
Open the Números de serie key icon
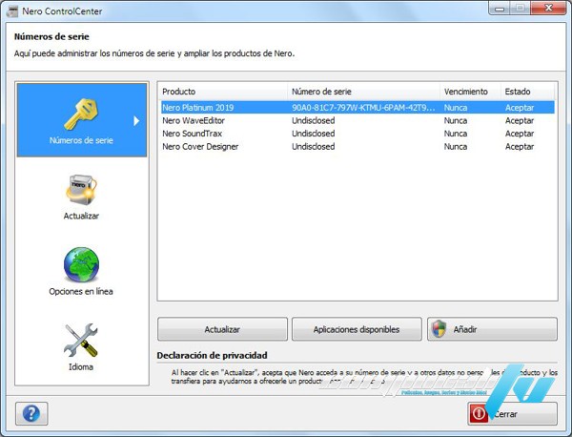pos(81,114)
